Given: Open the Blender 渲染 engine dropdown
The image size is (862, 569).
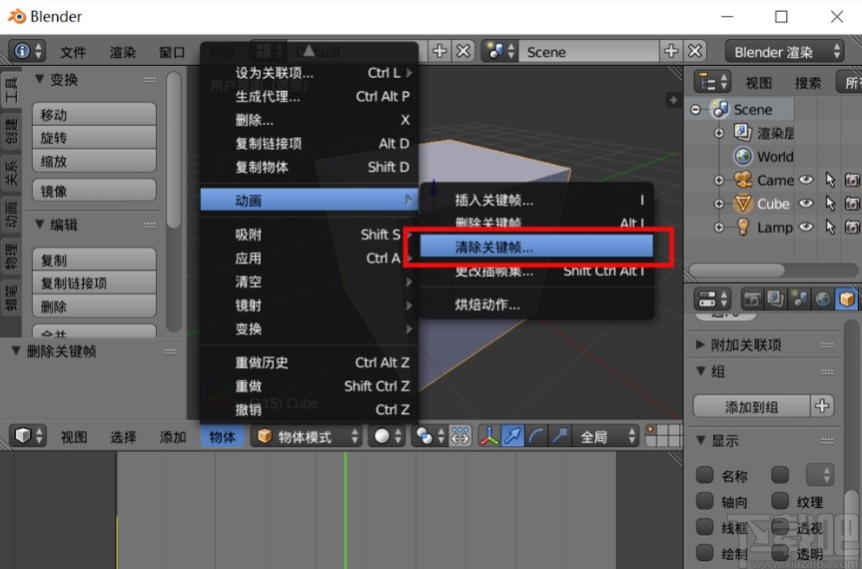Looking at the screenshot, I should click(x=784, y=51).
